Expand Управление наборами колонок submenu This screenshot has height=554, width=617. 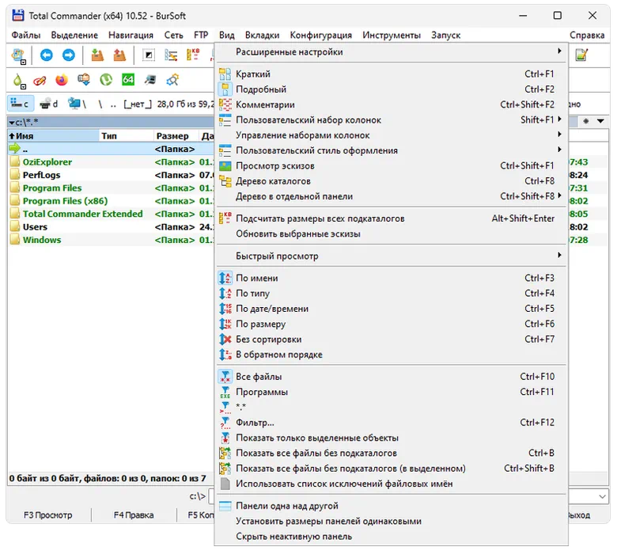coord(391,135)
